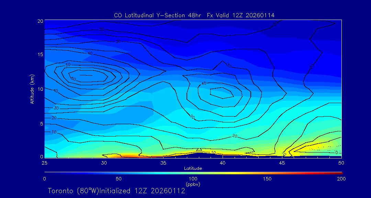The width and height of the screenshot is (371, 198).
Task: Click the "(ppbv)" units label
Action: click(x=193, y=184)
